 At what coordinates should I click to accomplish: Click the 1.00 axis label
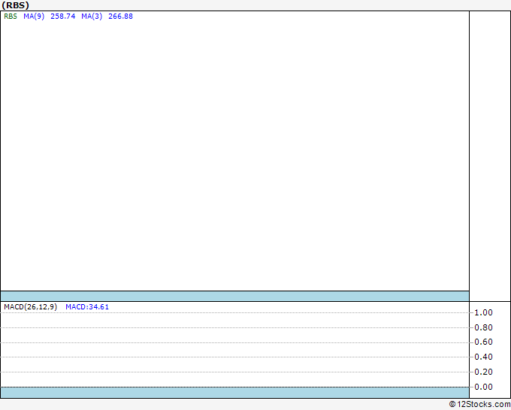point(483,312)
